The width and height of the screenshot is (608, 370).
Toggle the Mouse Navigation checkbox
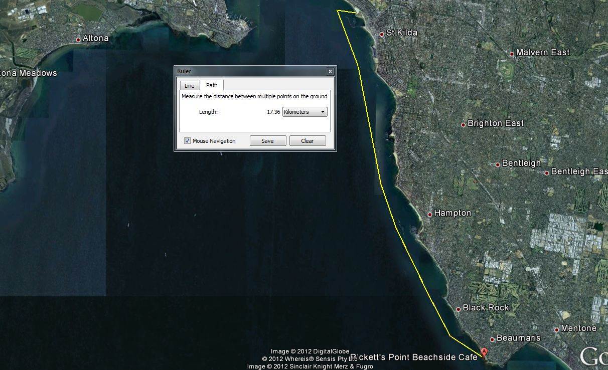tap(187, 141)
